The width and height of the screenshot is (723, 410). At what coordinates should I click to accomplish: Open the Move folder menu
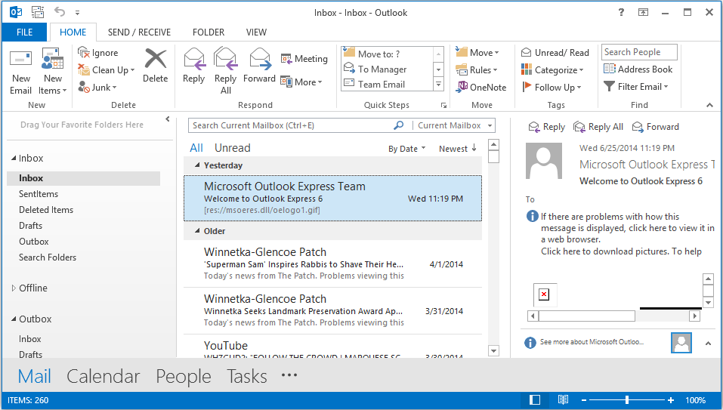(477, 53)
